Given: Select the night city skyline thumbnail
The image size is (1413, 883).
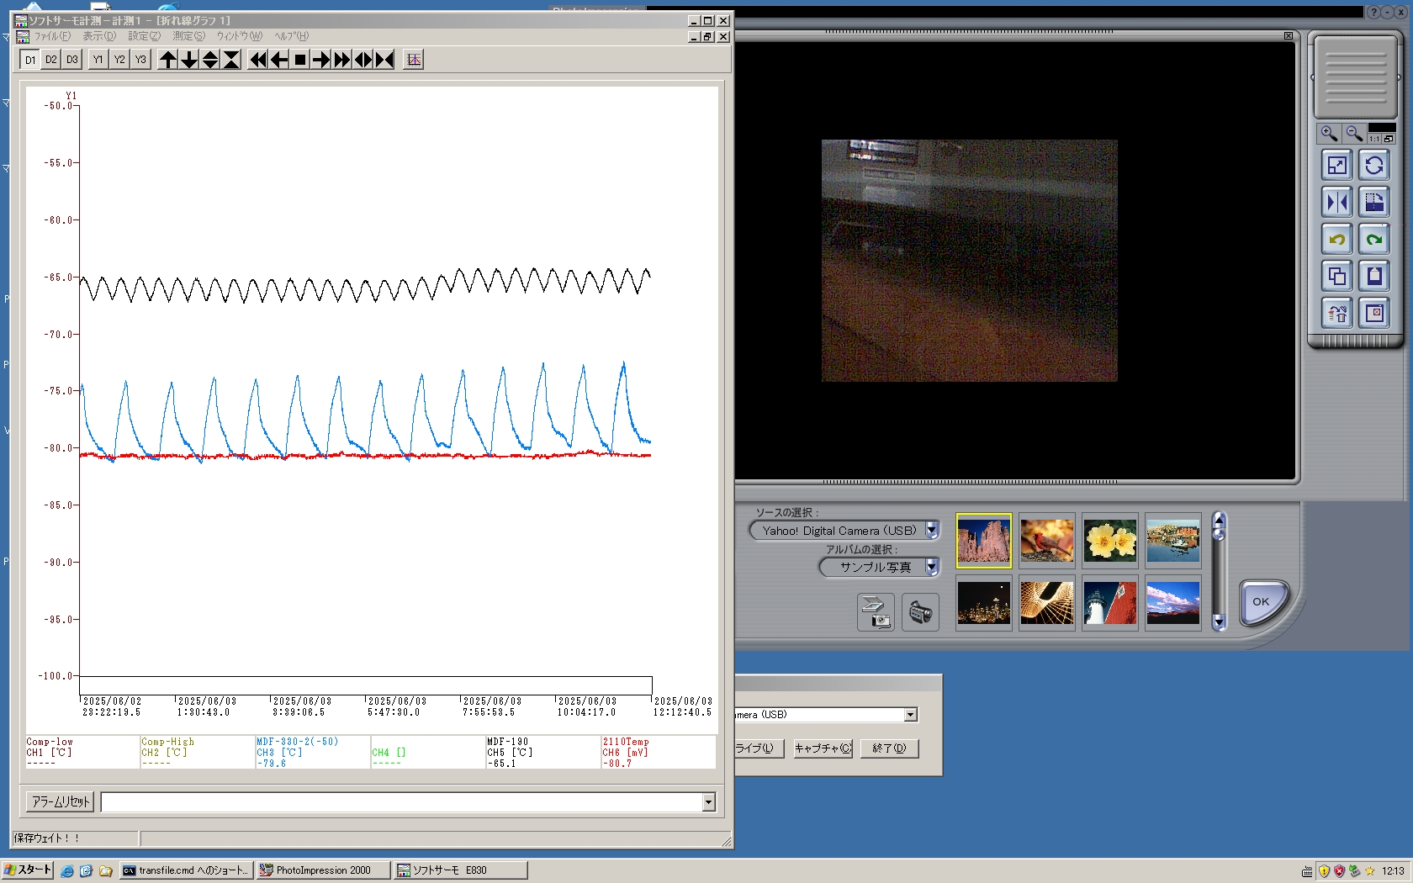Looking at the screenshot, I should point(983,603).
